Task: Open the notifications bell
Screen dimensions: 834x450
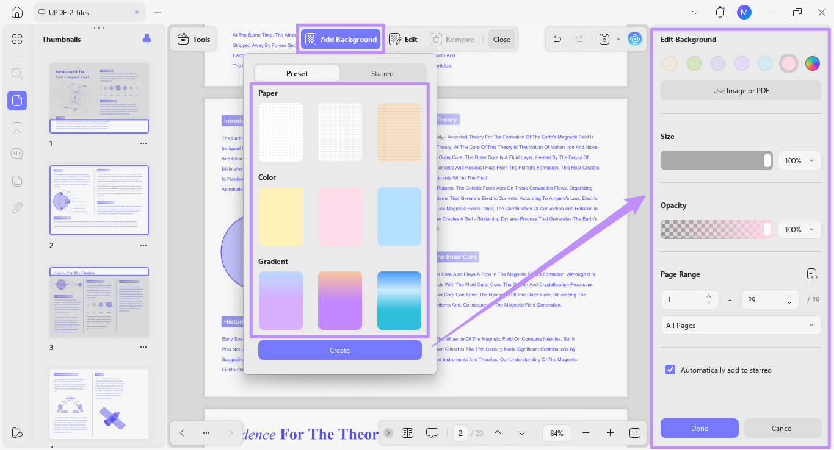Action: pyautogui.click(x=720, y=12)
